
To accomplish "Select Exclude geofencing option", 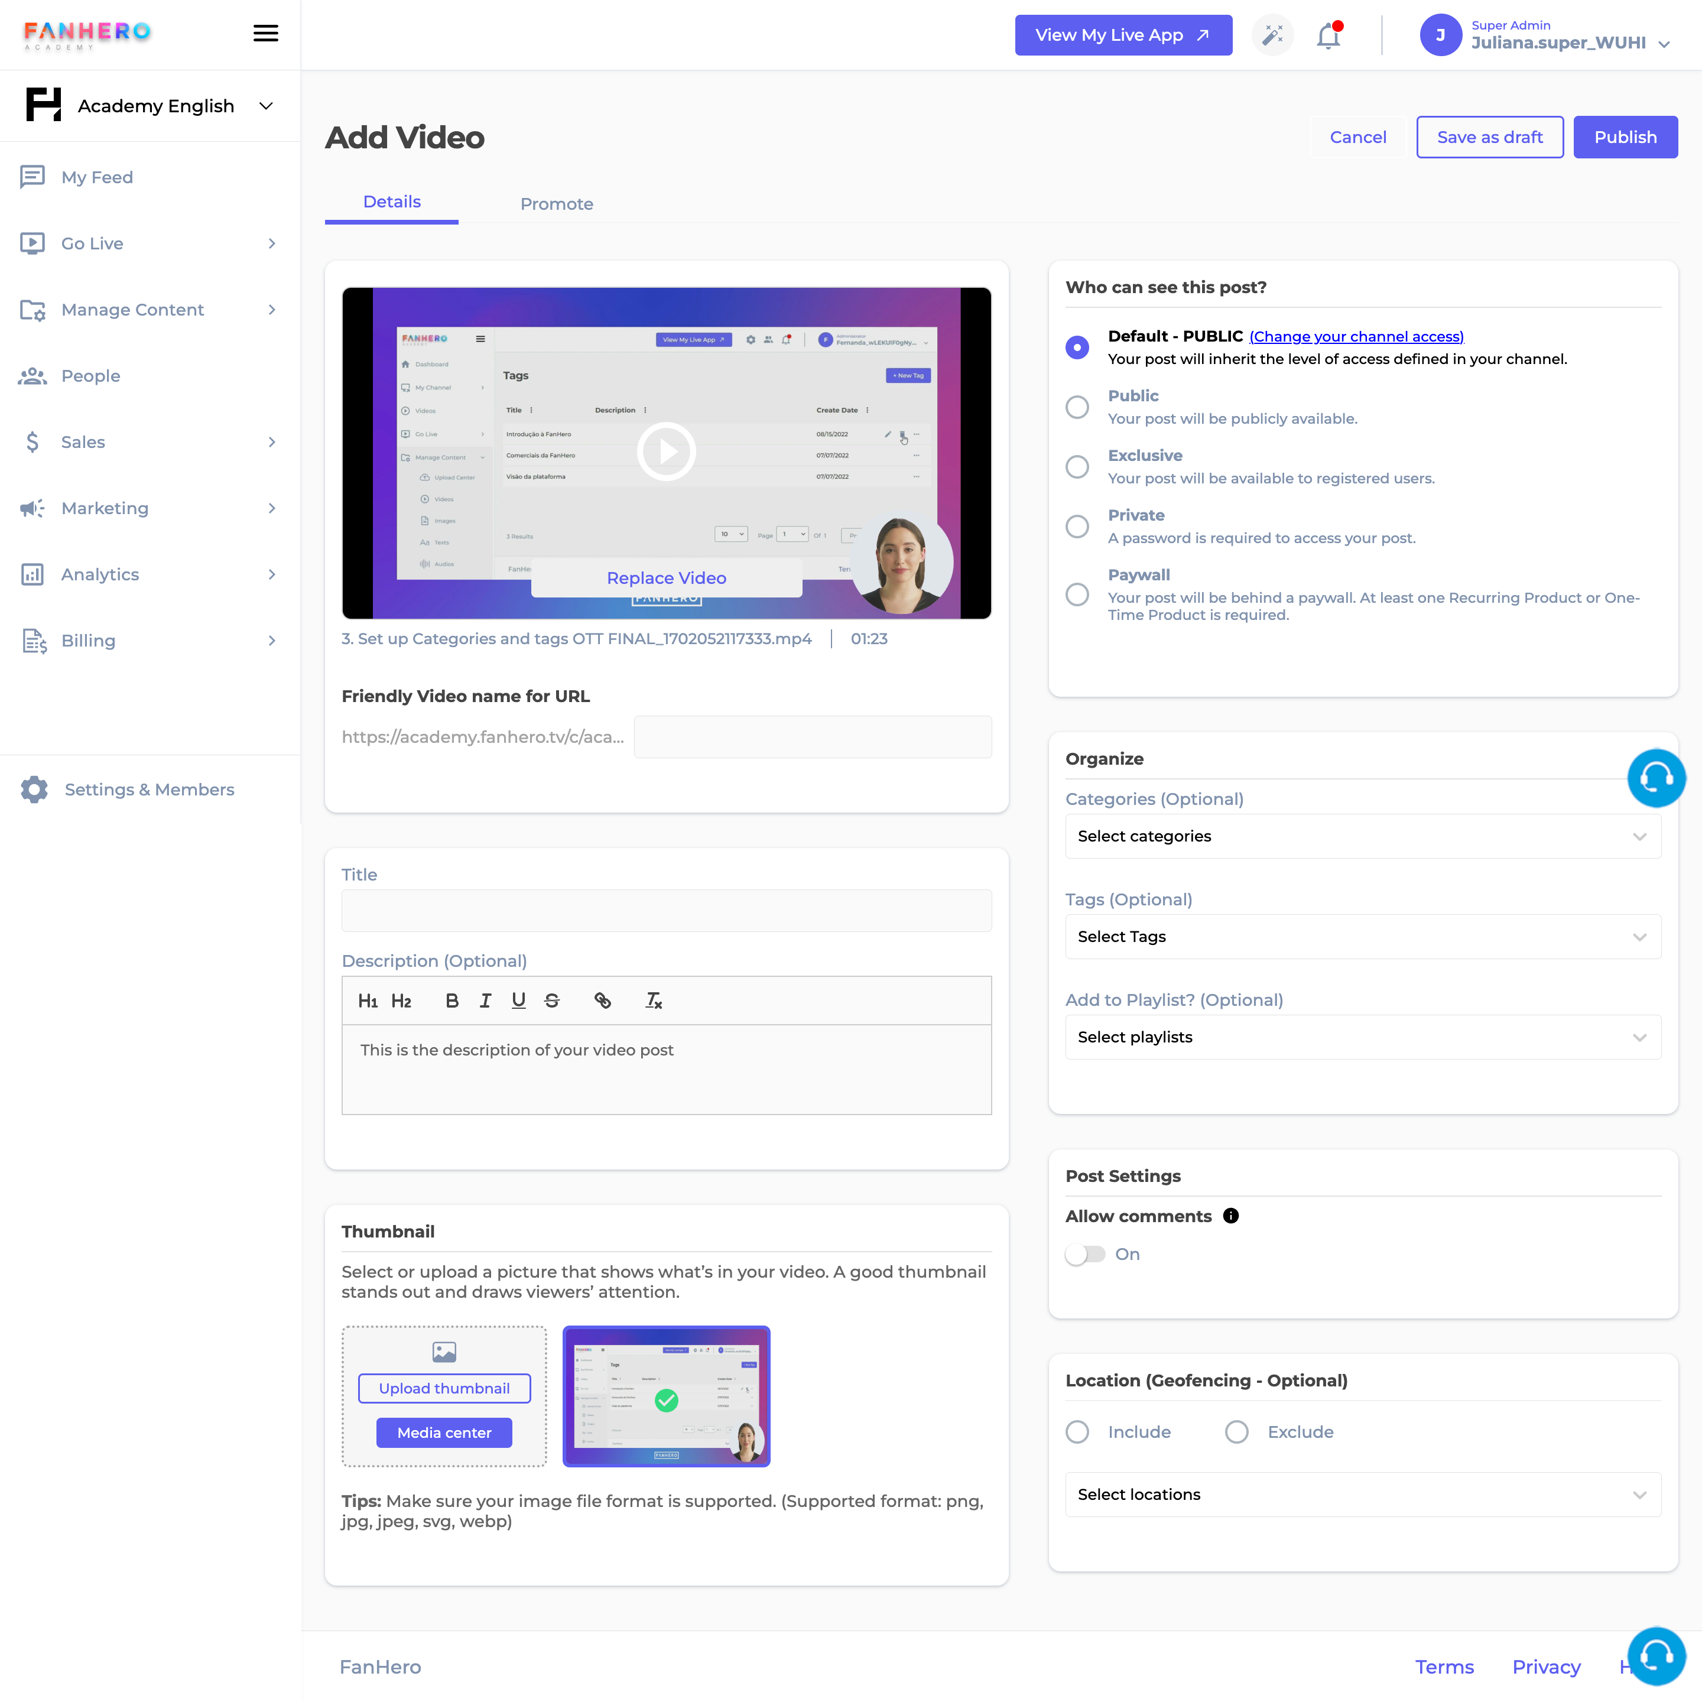I will click(x=1236, y=1431).
